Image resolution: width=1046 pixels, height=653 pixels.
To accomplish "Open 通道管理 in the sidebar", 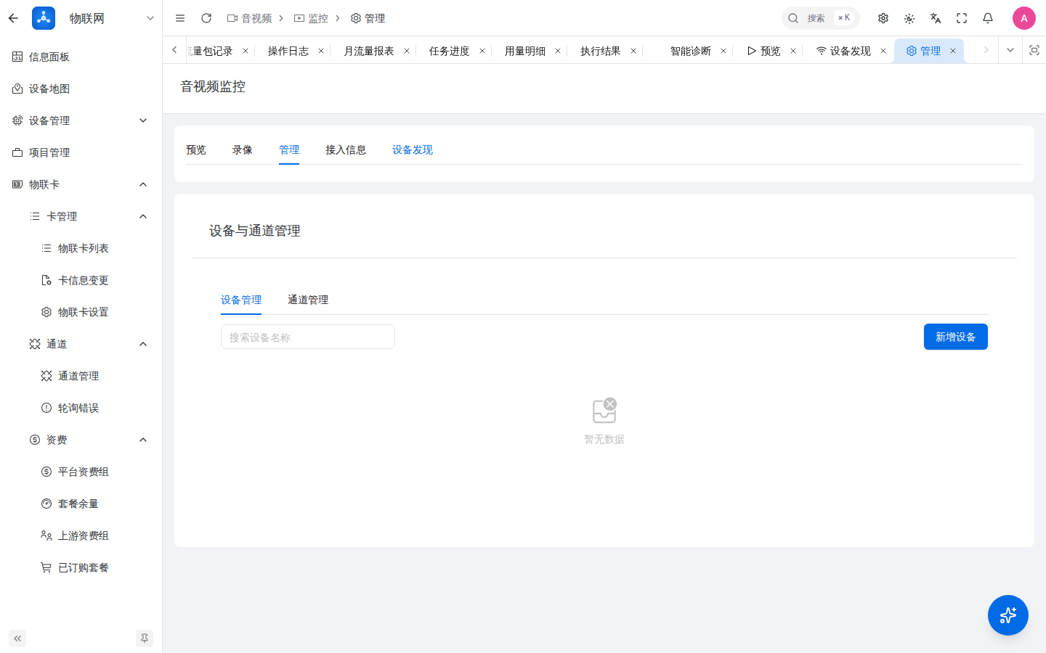I will tap(81, 376).
